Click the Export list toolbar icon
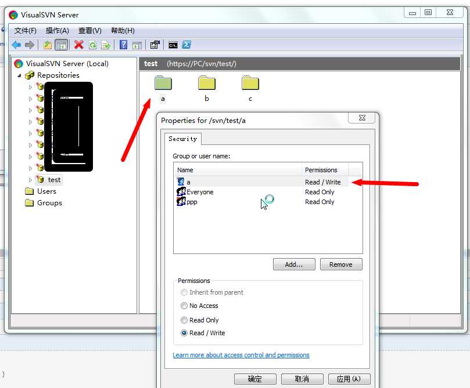The height and width of the screenshot is (388, 470). [106, 45]
